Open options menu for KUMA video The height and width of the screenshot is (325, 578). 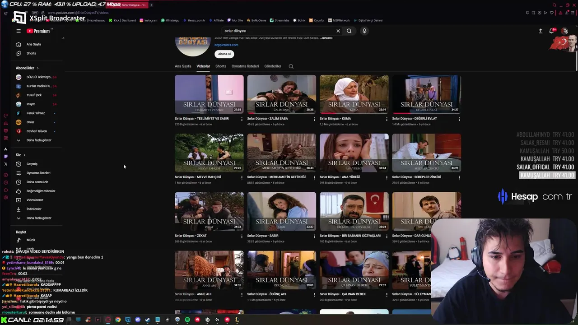387,119
